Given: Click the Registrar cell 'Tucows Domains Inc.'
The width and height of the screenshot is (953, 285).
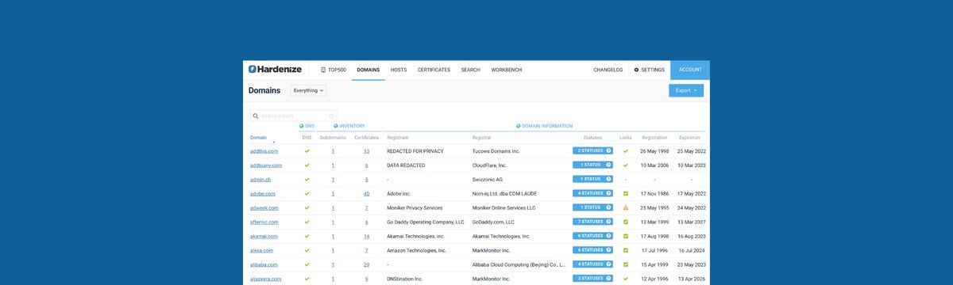Looking at the screenshot, I should (496, 150).
